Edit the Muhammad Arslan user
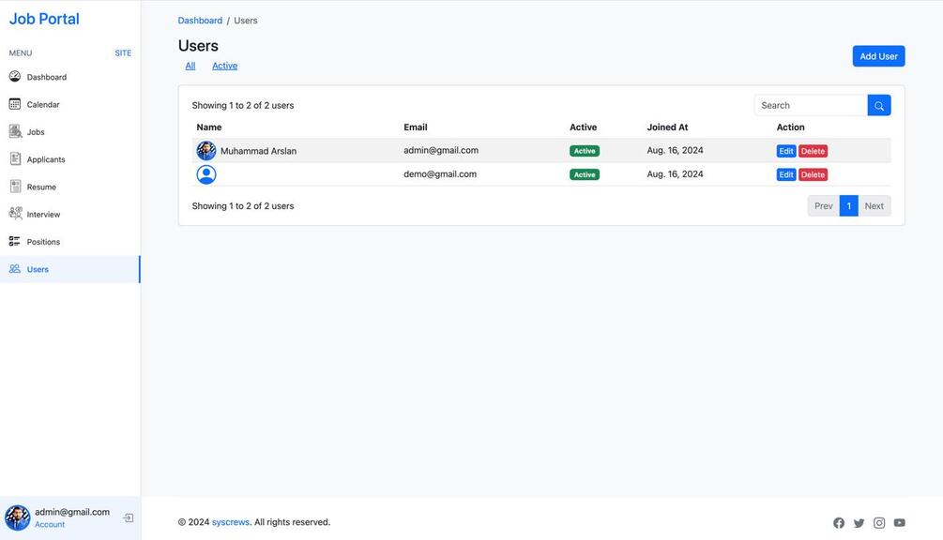 click(x=785, y=151)
